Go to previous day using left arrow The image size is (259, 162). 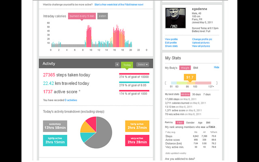(x=117, y=64)
